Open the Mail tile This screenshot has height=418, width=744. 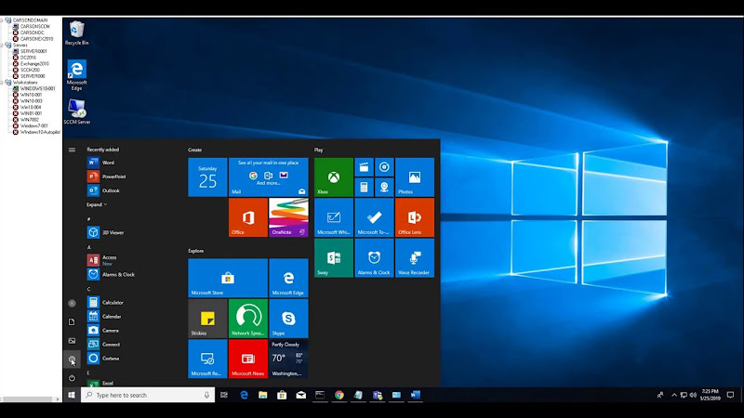click(269, 176)
